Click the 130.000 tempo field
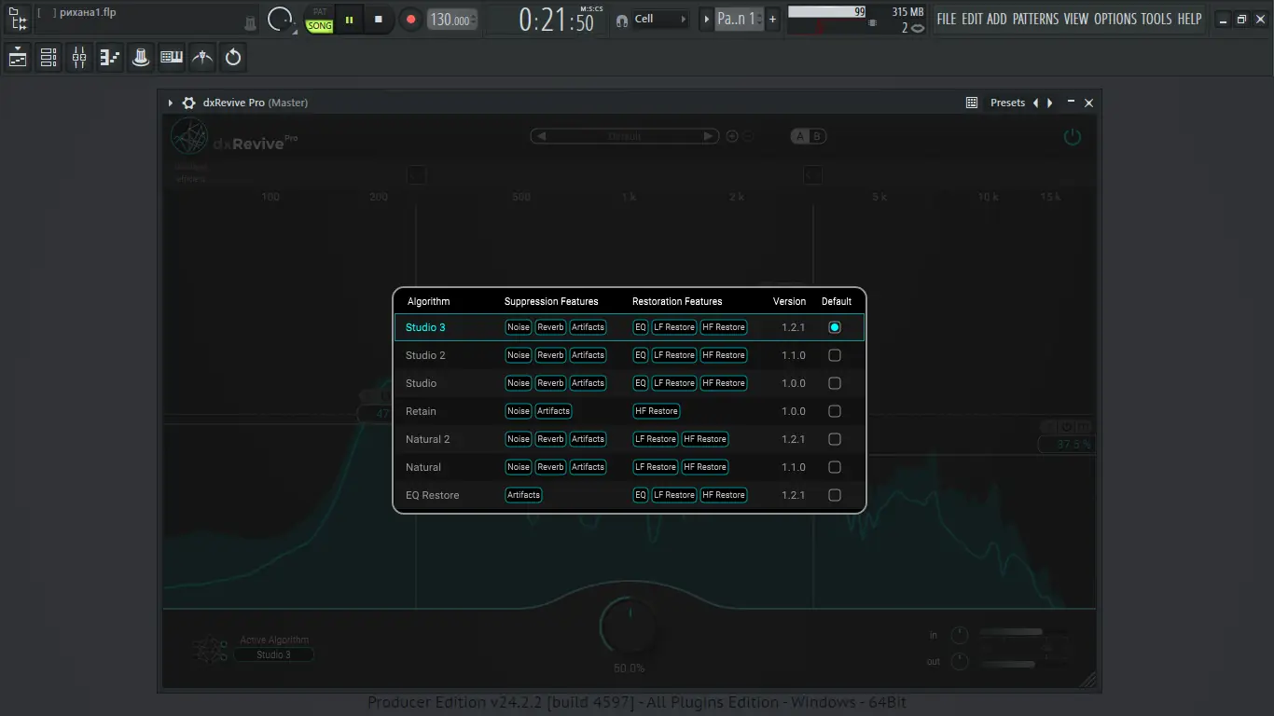This screenshot has width=1274, height=716. pos(452,20)
